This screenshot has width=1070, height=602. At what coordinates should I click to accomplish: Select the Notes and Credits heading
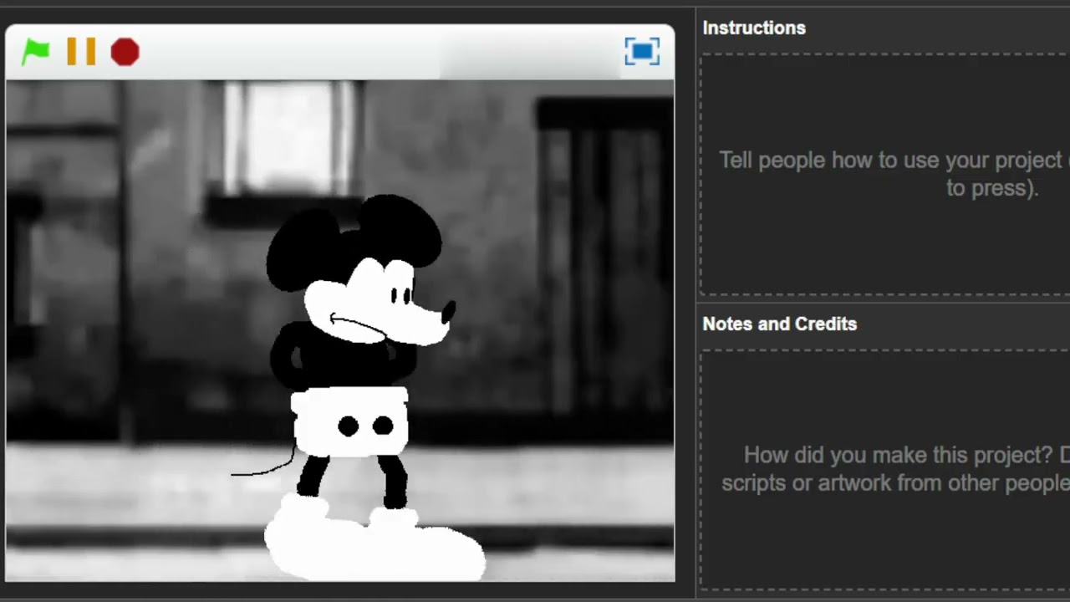pyautogui.click(x=780, y=324)
